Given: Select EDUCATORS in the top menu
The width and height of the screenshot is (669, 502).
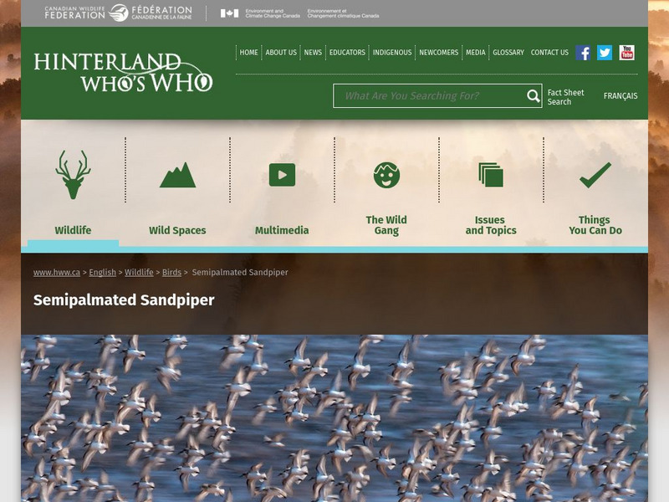Looking at the screenshot, I should [x=347, y=53].
